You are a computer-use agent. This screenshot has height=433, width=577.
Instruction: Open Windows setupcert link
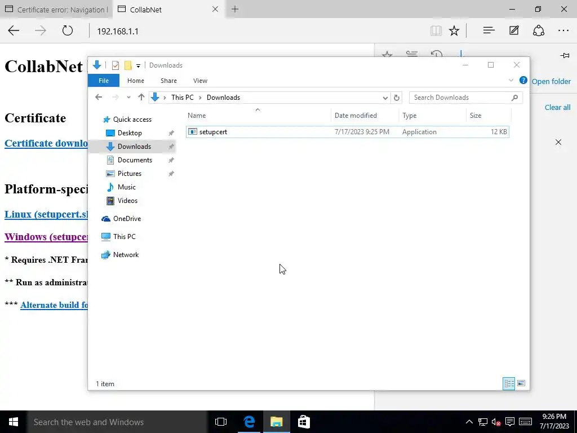click(46, 237)
